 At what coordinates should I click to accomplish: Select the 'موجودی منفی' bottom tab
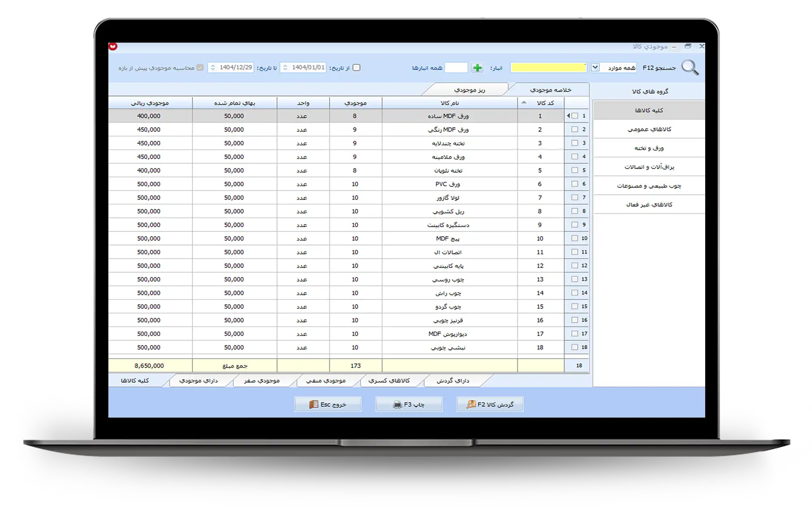click(x=326, y=381)
